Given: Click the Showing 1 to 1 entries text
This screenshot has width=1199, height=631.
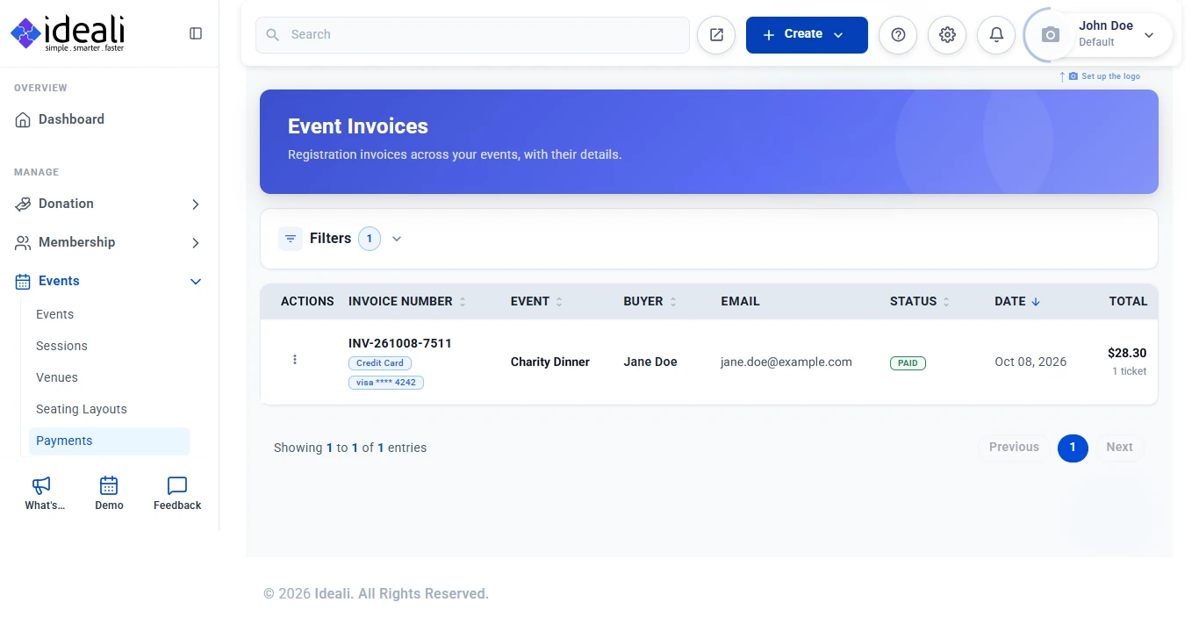Looking at the screenshot, I should [x=350, y=448].
